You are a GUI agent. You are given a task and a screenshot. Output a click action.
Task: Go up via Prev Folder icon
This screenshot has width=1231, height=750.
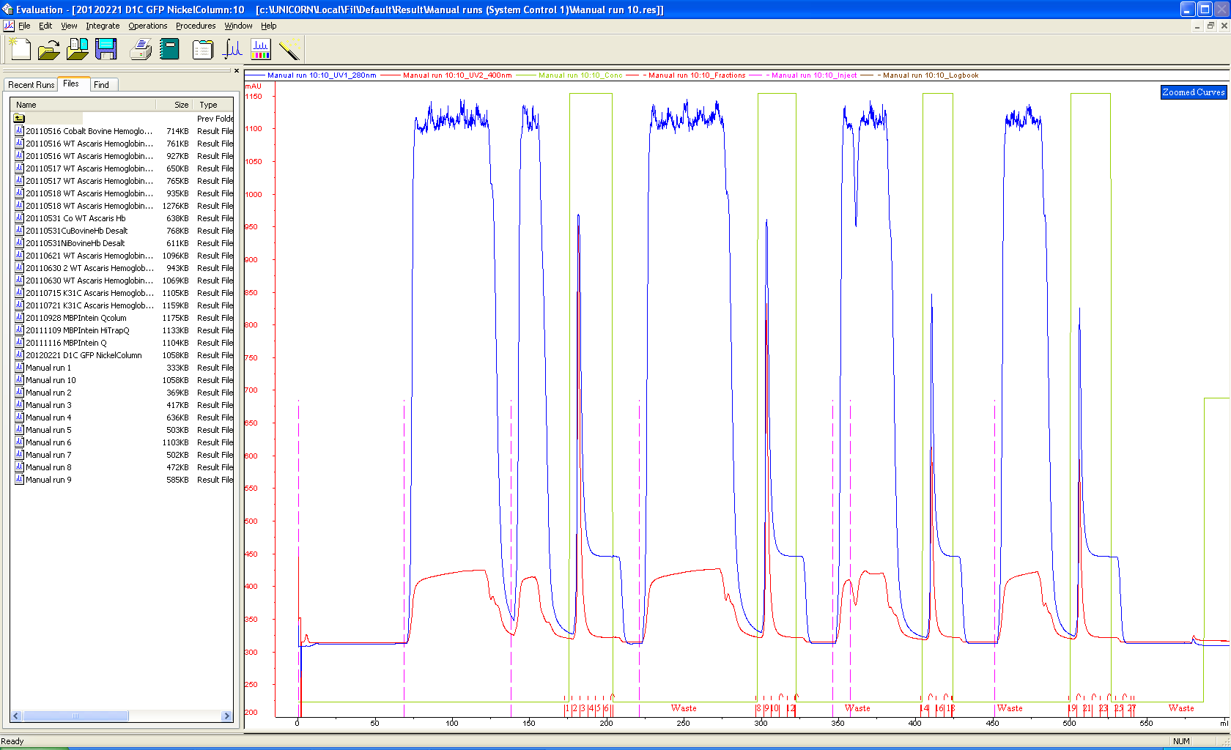point(19,119)
